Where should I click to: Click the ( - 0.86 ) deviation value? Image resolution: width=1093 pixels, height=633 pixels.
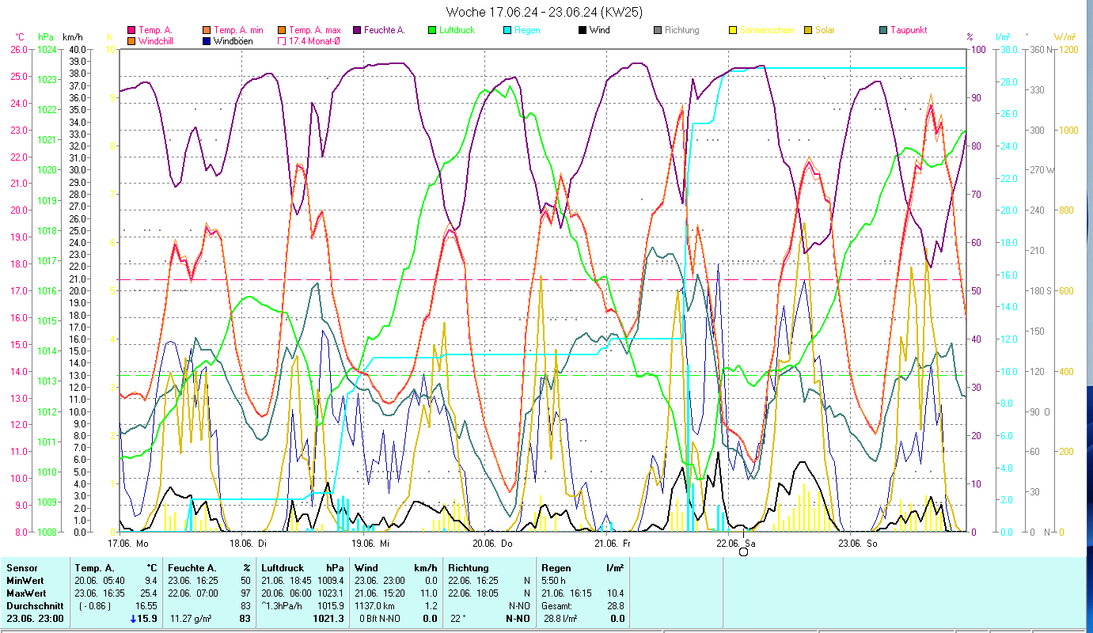click(97, 606)
